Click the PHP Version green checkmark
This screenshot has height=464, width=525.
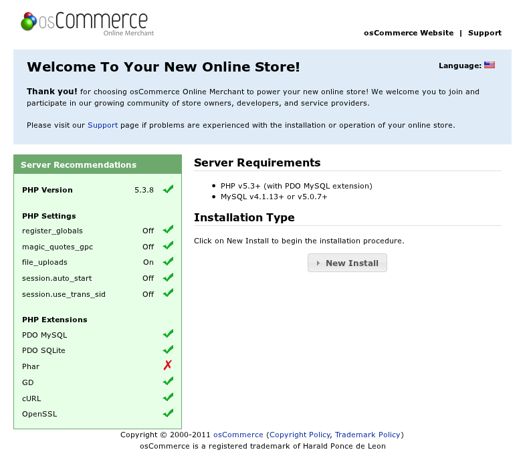point(168,189)
